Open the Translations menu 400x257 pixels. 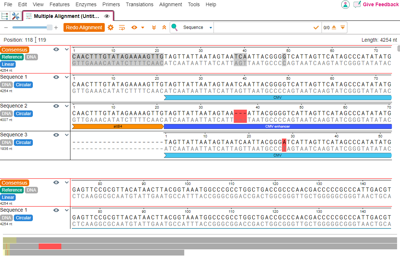[139, 5]
